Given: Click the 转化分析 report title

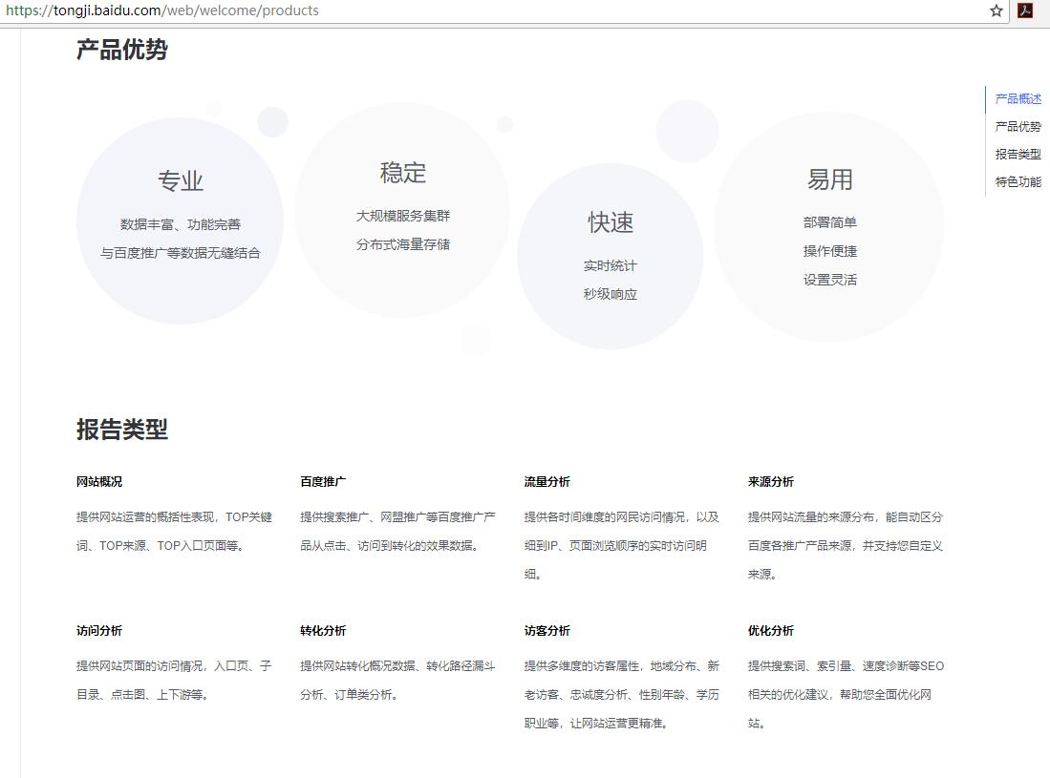Looking at the screenshot, I should (x=323, y=631).
